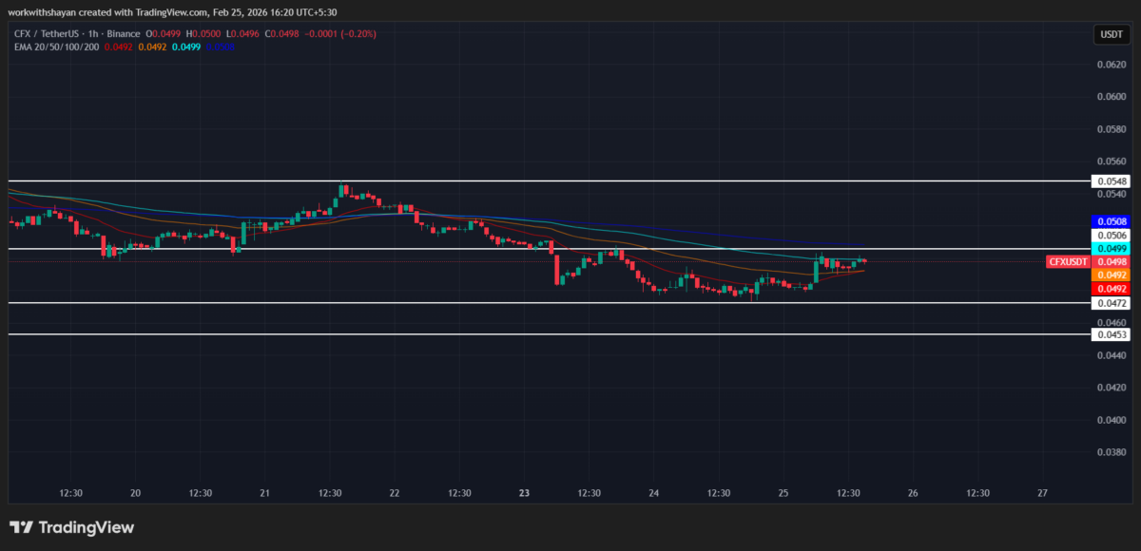Image resolution: width=1141 pixels, height=551 pixels.
Task: Click the 0.0453 lower support label
Action: tap(1111, 334)
